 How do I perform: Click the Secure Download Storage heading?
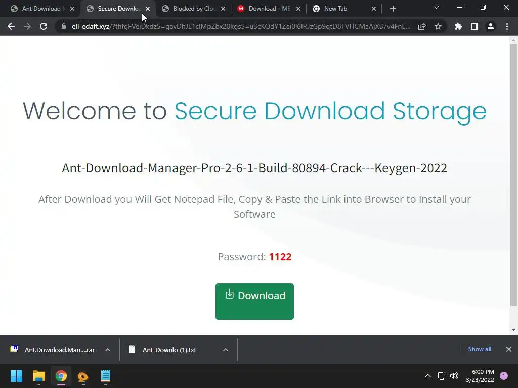point(330,111)
